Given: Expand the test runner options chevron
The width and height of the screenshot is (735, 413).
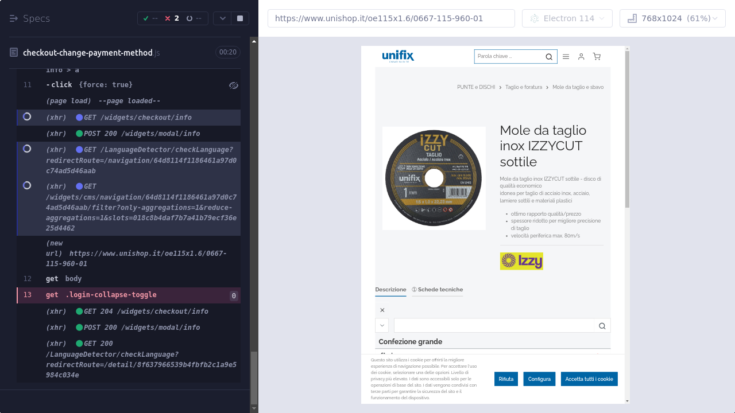Looking at the screenshot, I should tap(222, 18).
